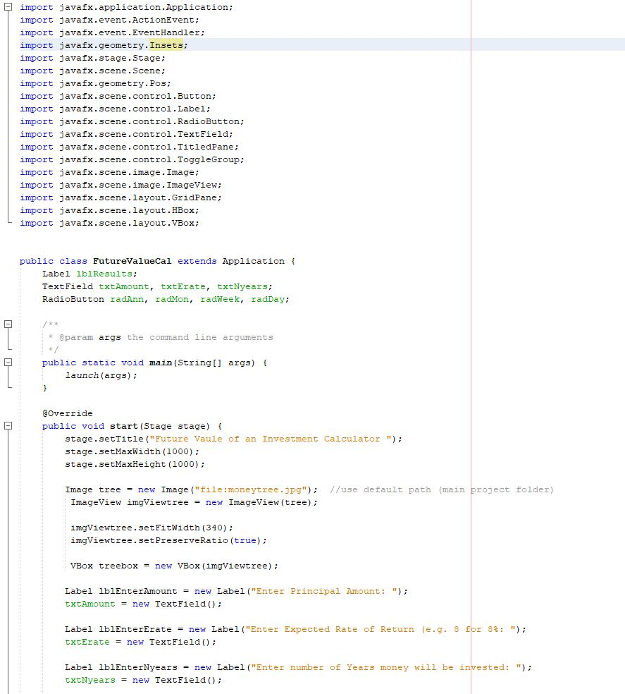Click the stage.setTitle line
The width and height of the screenshot is (625, 694).
tap(233, 439)
